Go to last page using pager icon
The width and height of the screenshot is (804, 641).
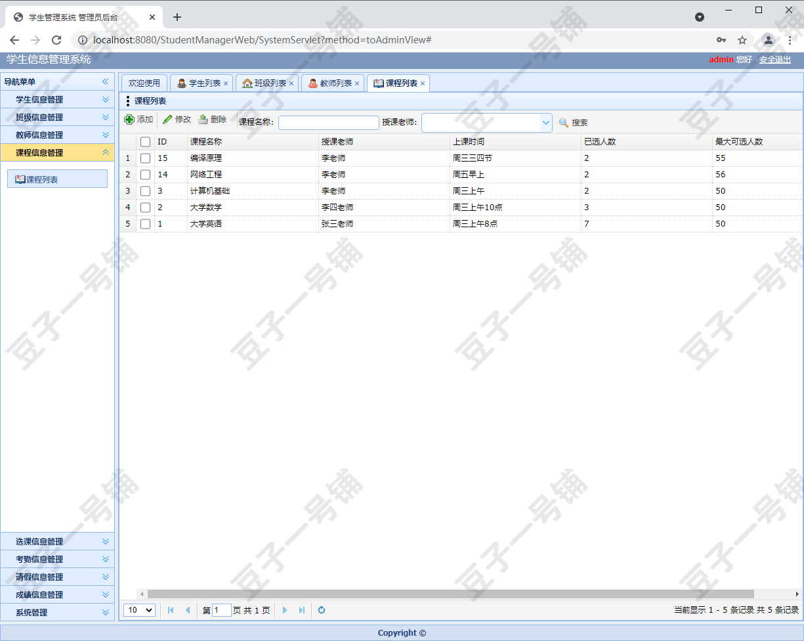click(301, 610)
